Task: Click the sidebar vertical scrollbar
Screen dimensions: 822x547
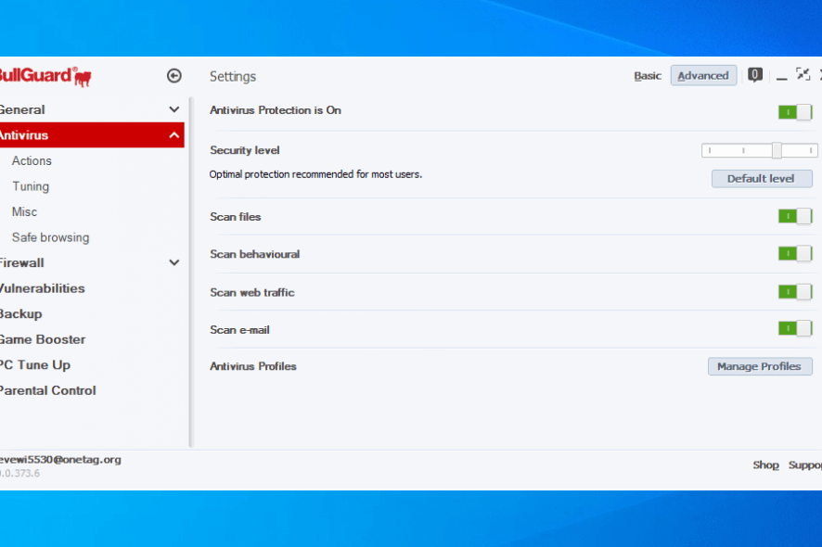Action: click(191, 272)
